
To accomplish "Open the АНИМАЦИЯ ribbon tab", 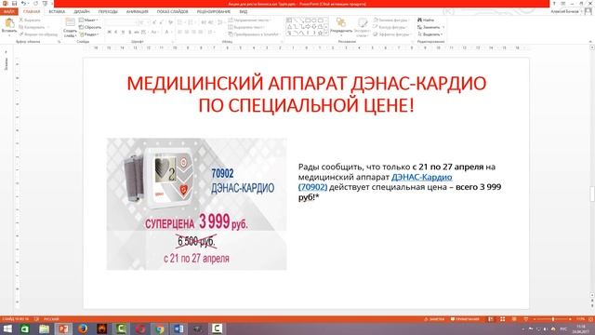I will 137,12.
